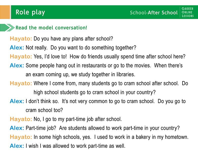Click the orange square in the header
The width and height of the screenshot is (198, 151).
(5, 12)
